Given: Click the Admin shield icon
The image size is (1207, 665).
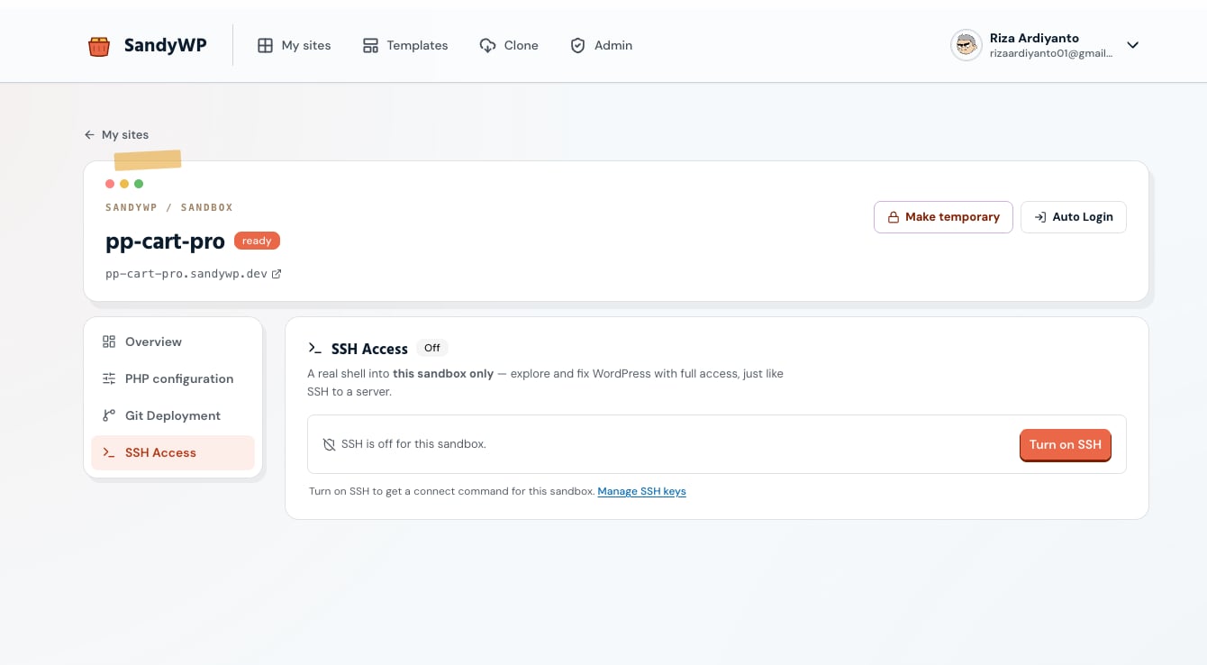Looking at the screenshot, I should click(578, 45).
